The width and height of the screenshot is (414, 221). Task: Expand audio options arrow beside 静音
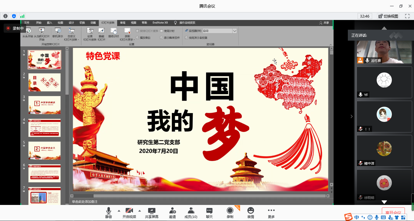[x=119, y=211]
